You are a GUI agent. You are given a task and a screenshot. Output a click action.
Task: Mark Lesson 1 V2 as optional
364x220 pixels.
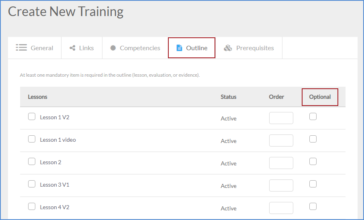click(x=313, y=116)
